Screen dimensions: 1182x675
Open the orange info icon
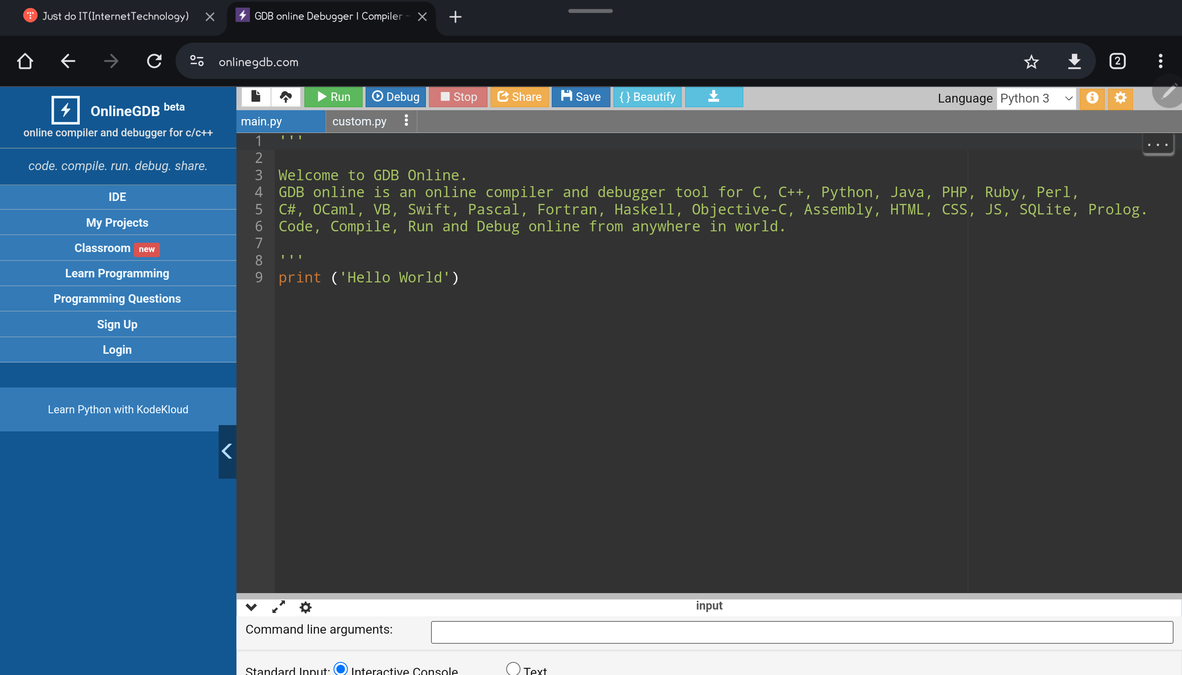click(1092, 98)
